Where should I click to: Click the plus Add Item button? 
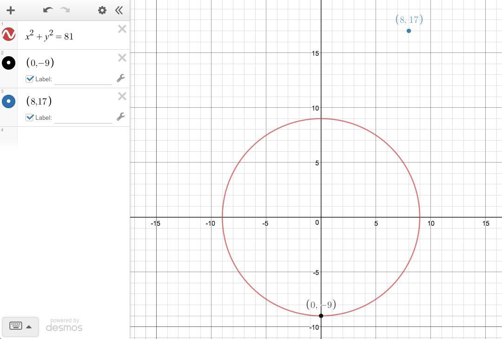[x=11, y=10]
